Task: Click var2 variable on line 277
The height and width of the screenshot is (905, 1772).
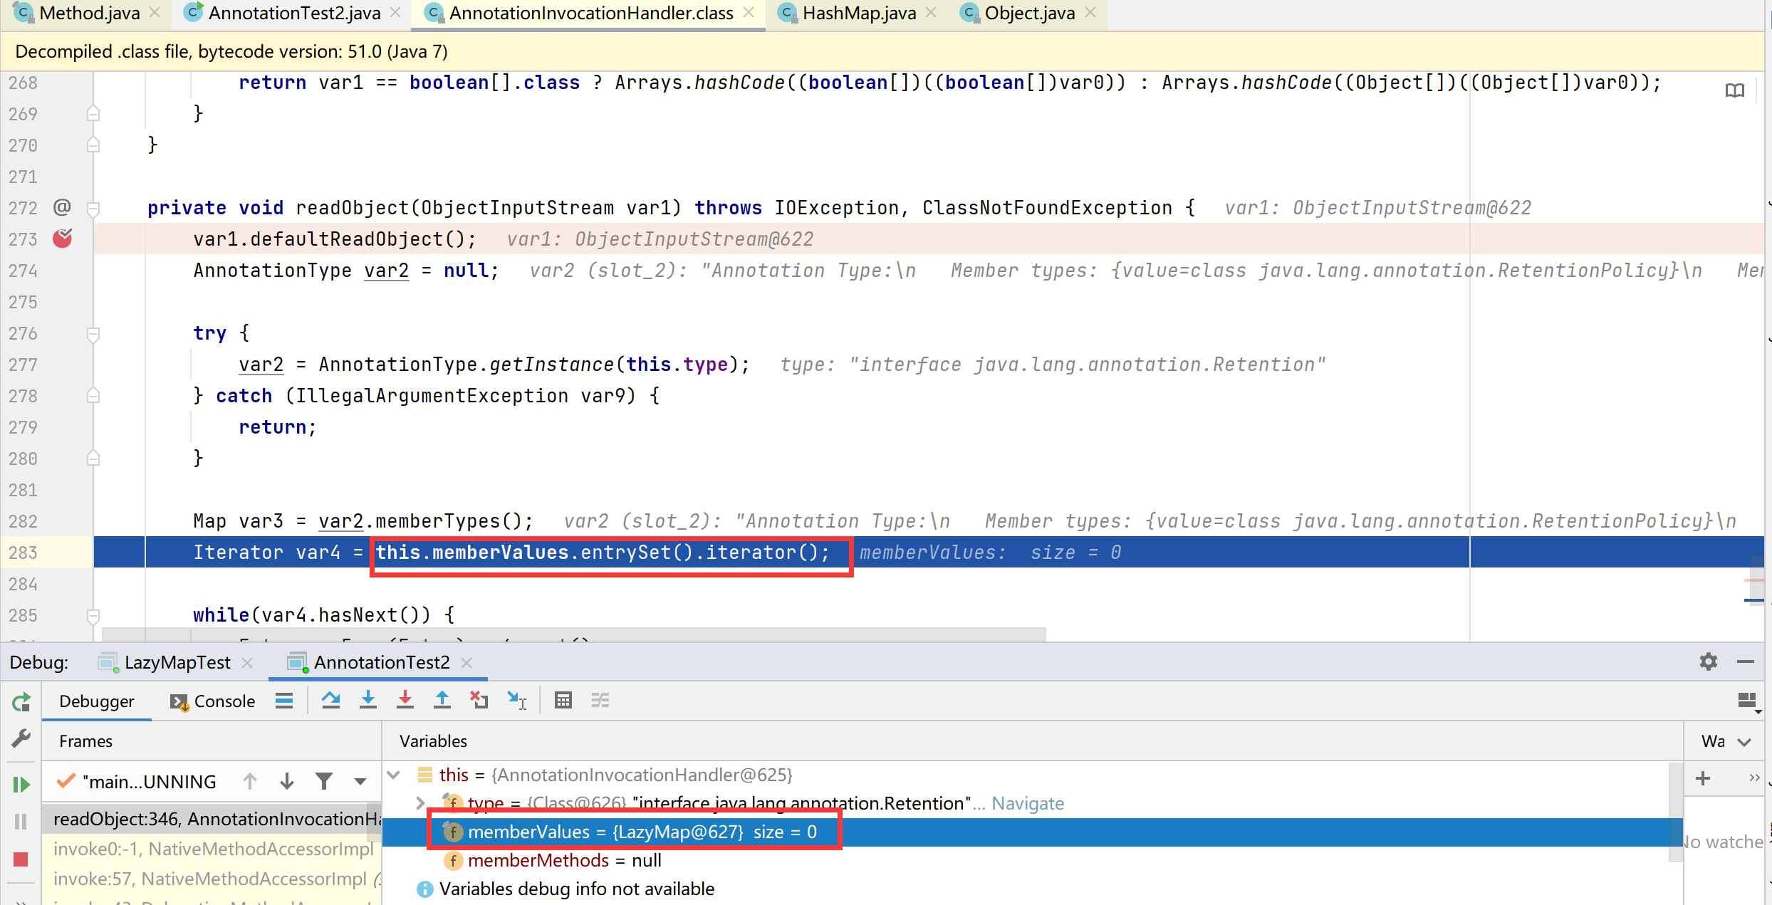Action: [261, 365]
